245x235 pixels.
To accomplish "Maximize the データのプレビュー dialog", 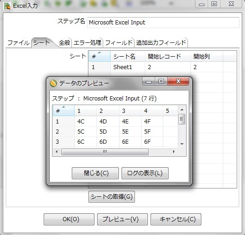I will [x=161, y=81].
